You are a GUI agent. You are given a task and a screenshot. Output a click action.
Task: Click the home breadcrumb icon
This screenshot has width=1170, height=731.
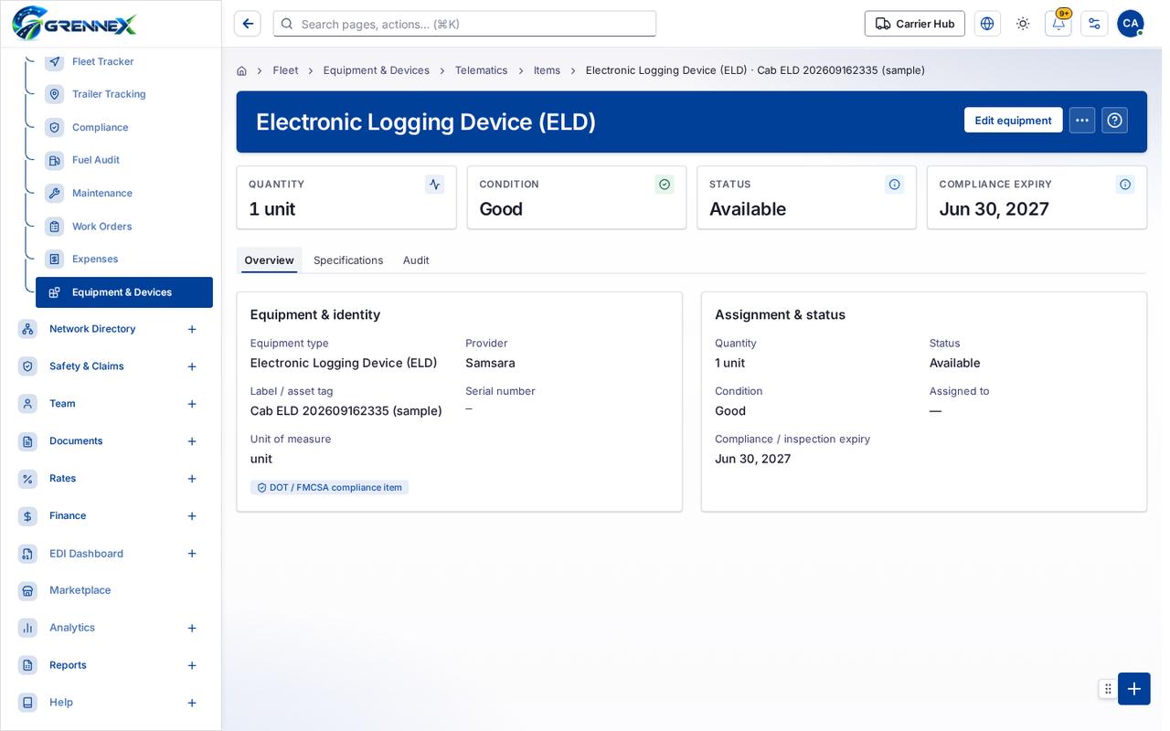tap(241, 70)
